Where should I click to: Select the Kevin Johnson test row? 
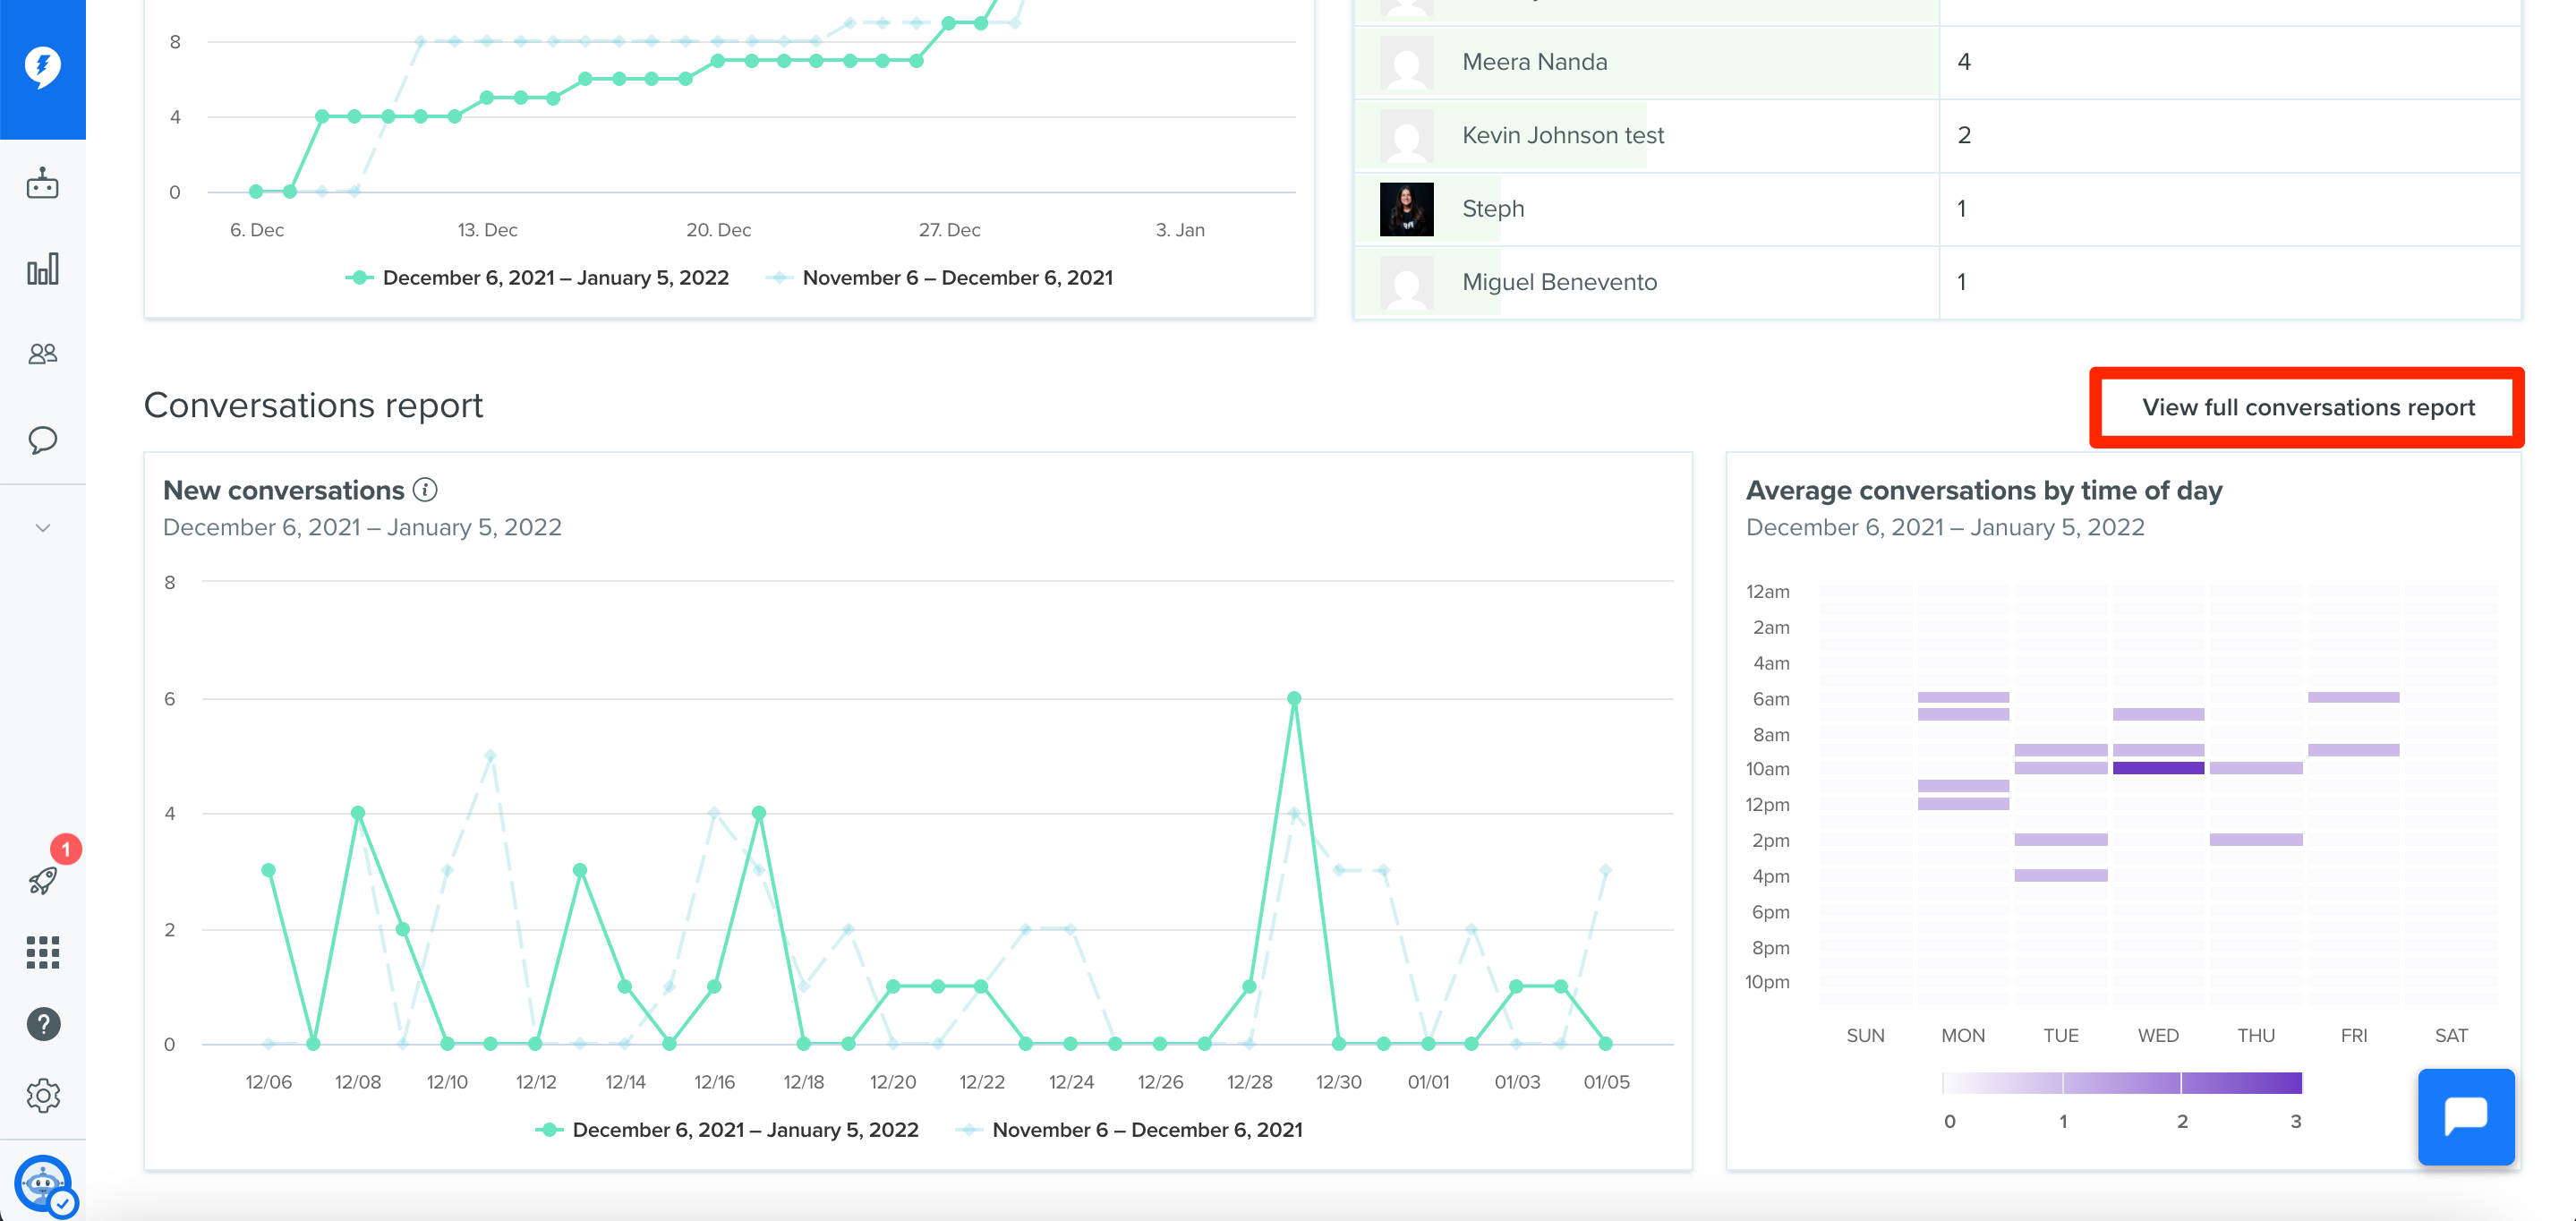[x=1936, y=135]
